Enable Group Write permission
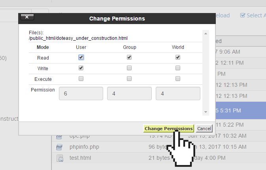266x170 pixels. pyautogui.click(x=129, y=68)
